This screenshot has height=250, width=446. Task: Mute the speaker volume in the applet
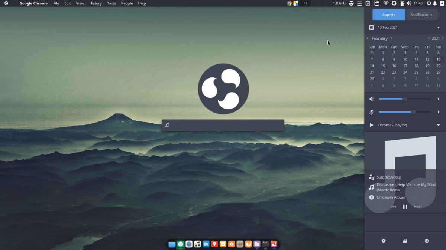point(371,99)
